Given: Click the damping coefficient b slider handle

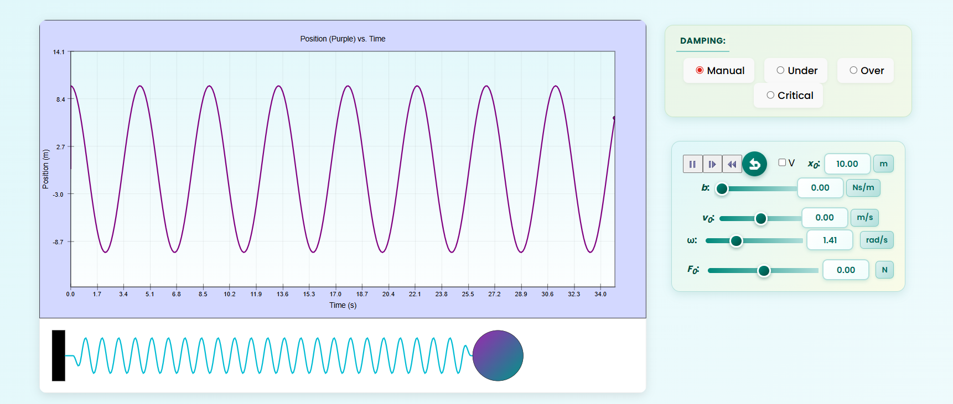Looking at the screenshot, I should coord(722,189).
